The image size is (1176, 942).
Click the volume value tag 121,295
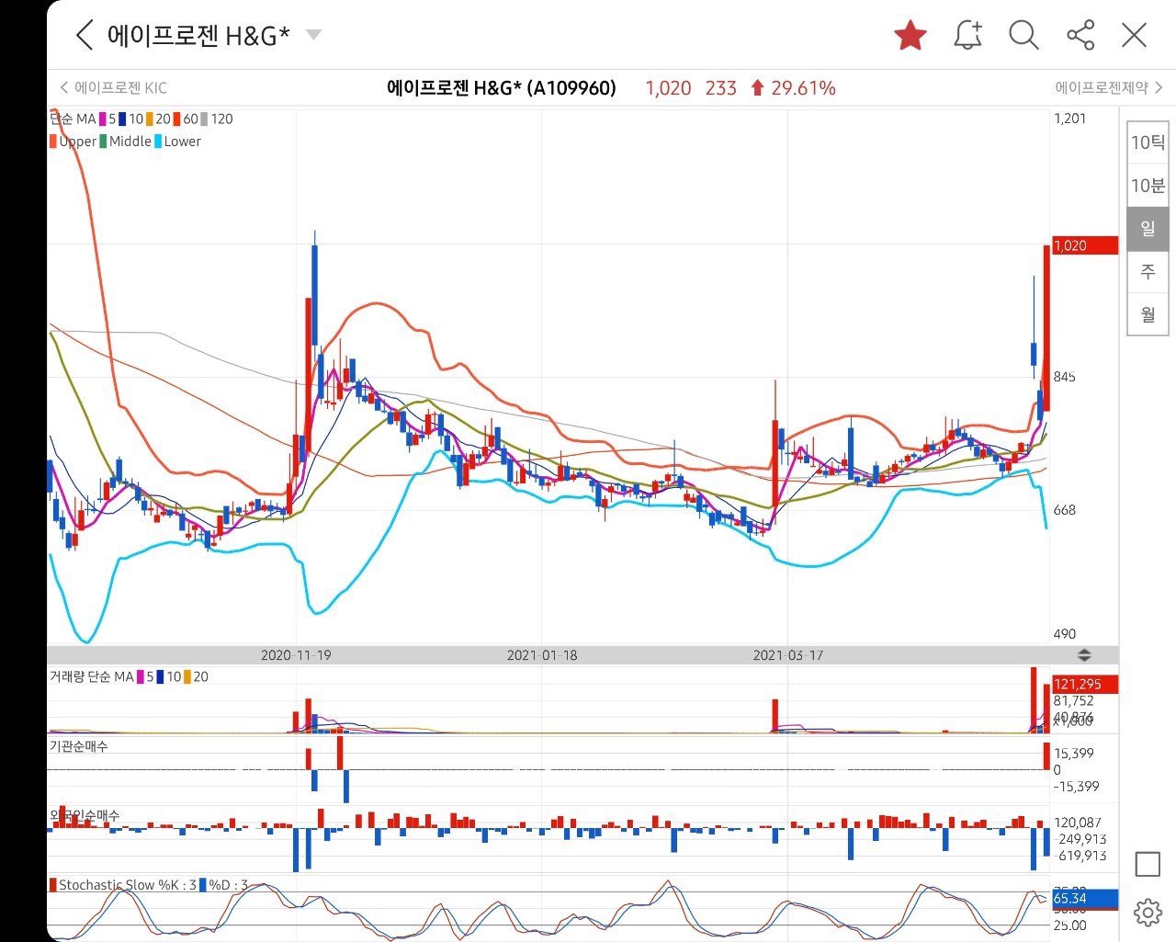pyautogui.click(x=1085, y=685)
